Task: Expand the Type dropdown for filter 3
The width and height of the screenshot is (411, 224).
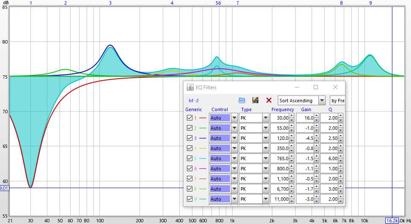Action: 265,138
